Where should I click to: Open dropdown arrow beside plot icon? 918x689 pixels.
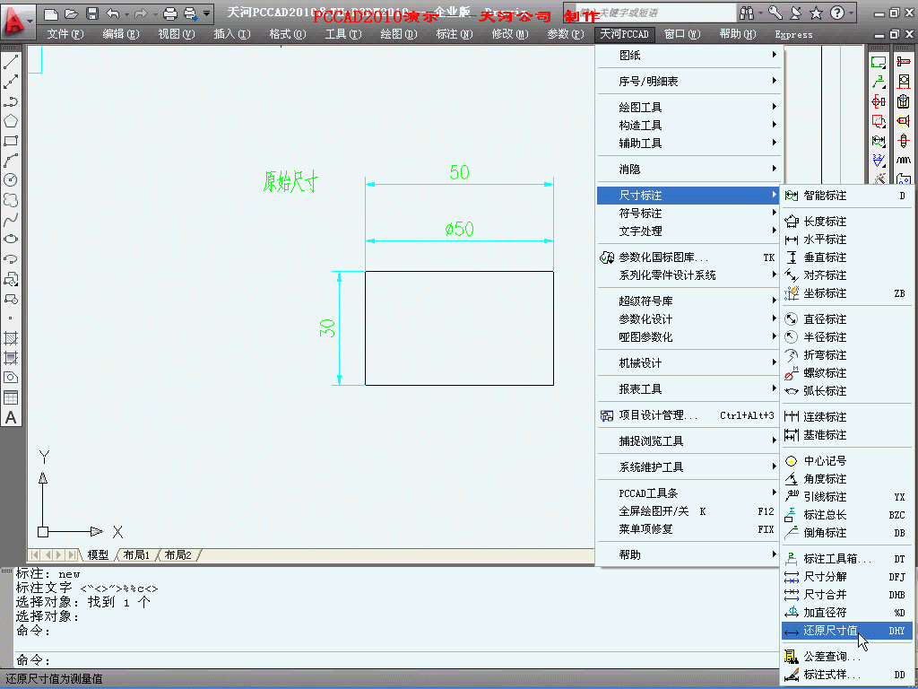point(207,13)
